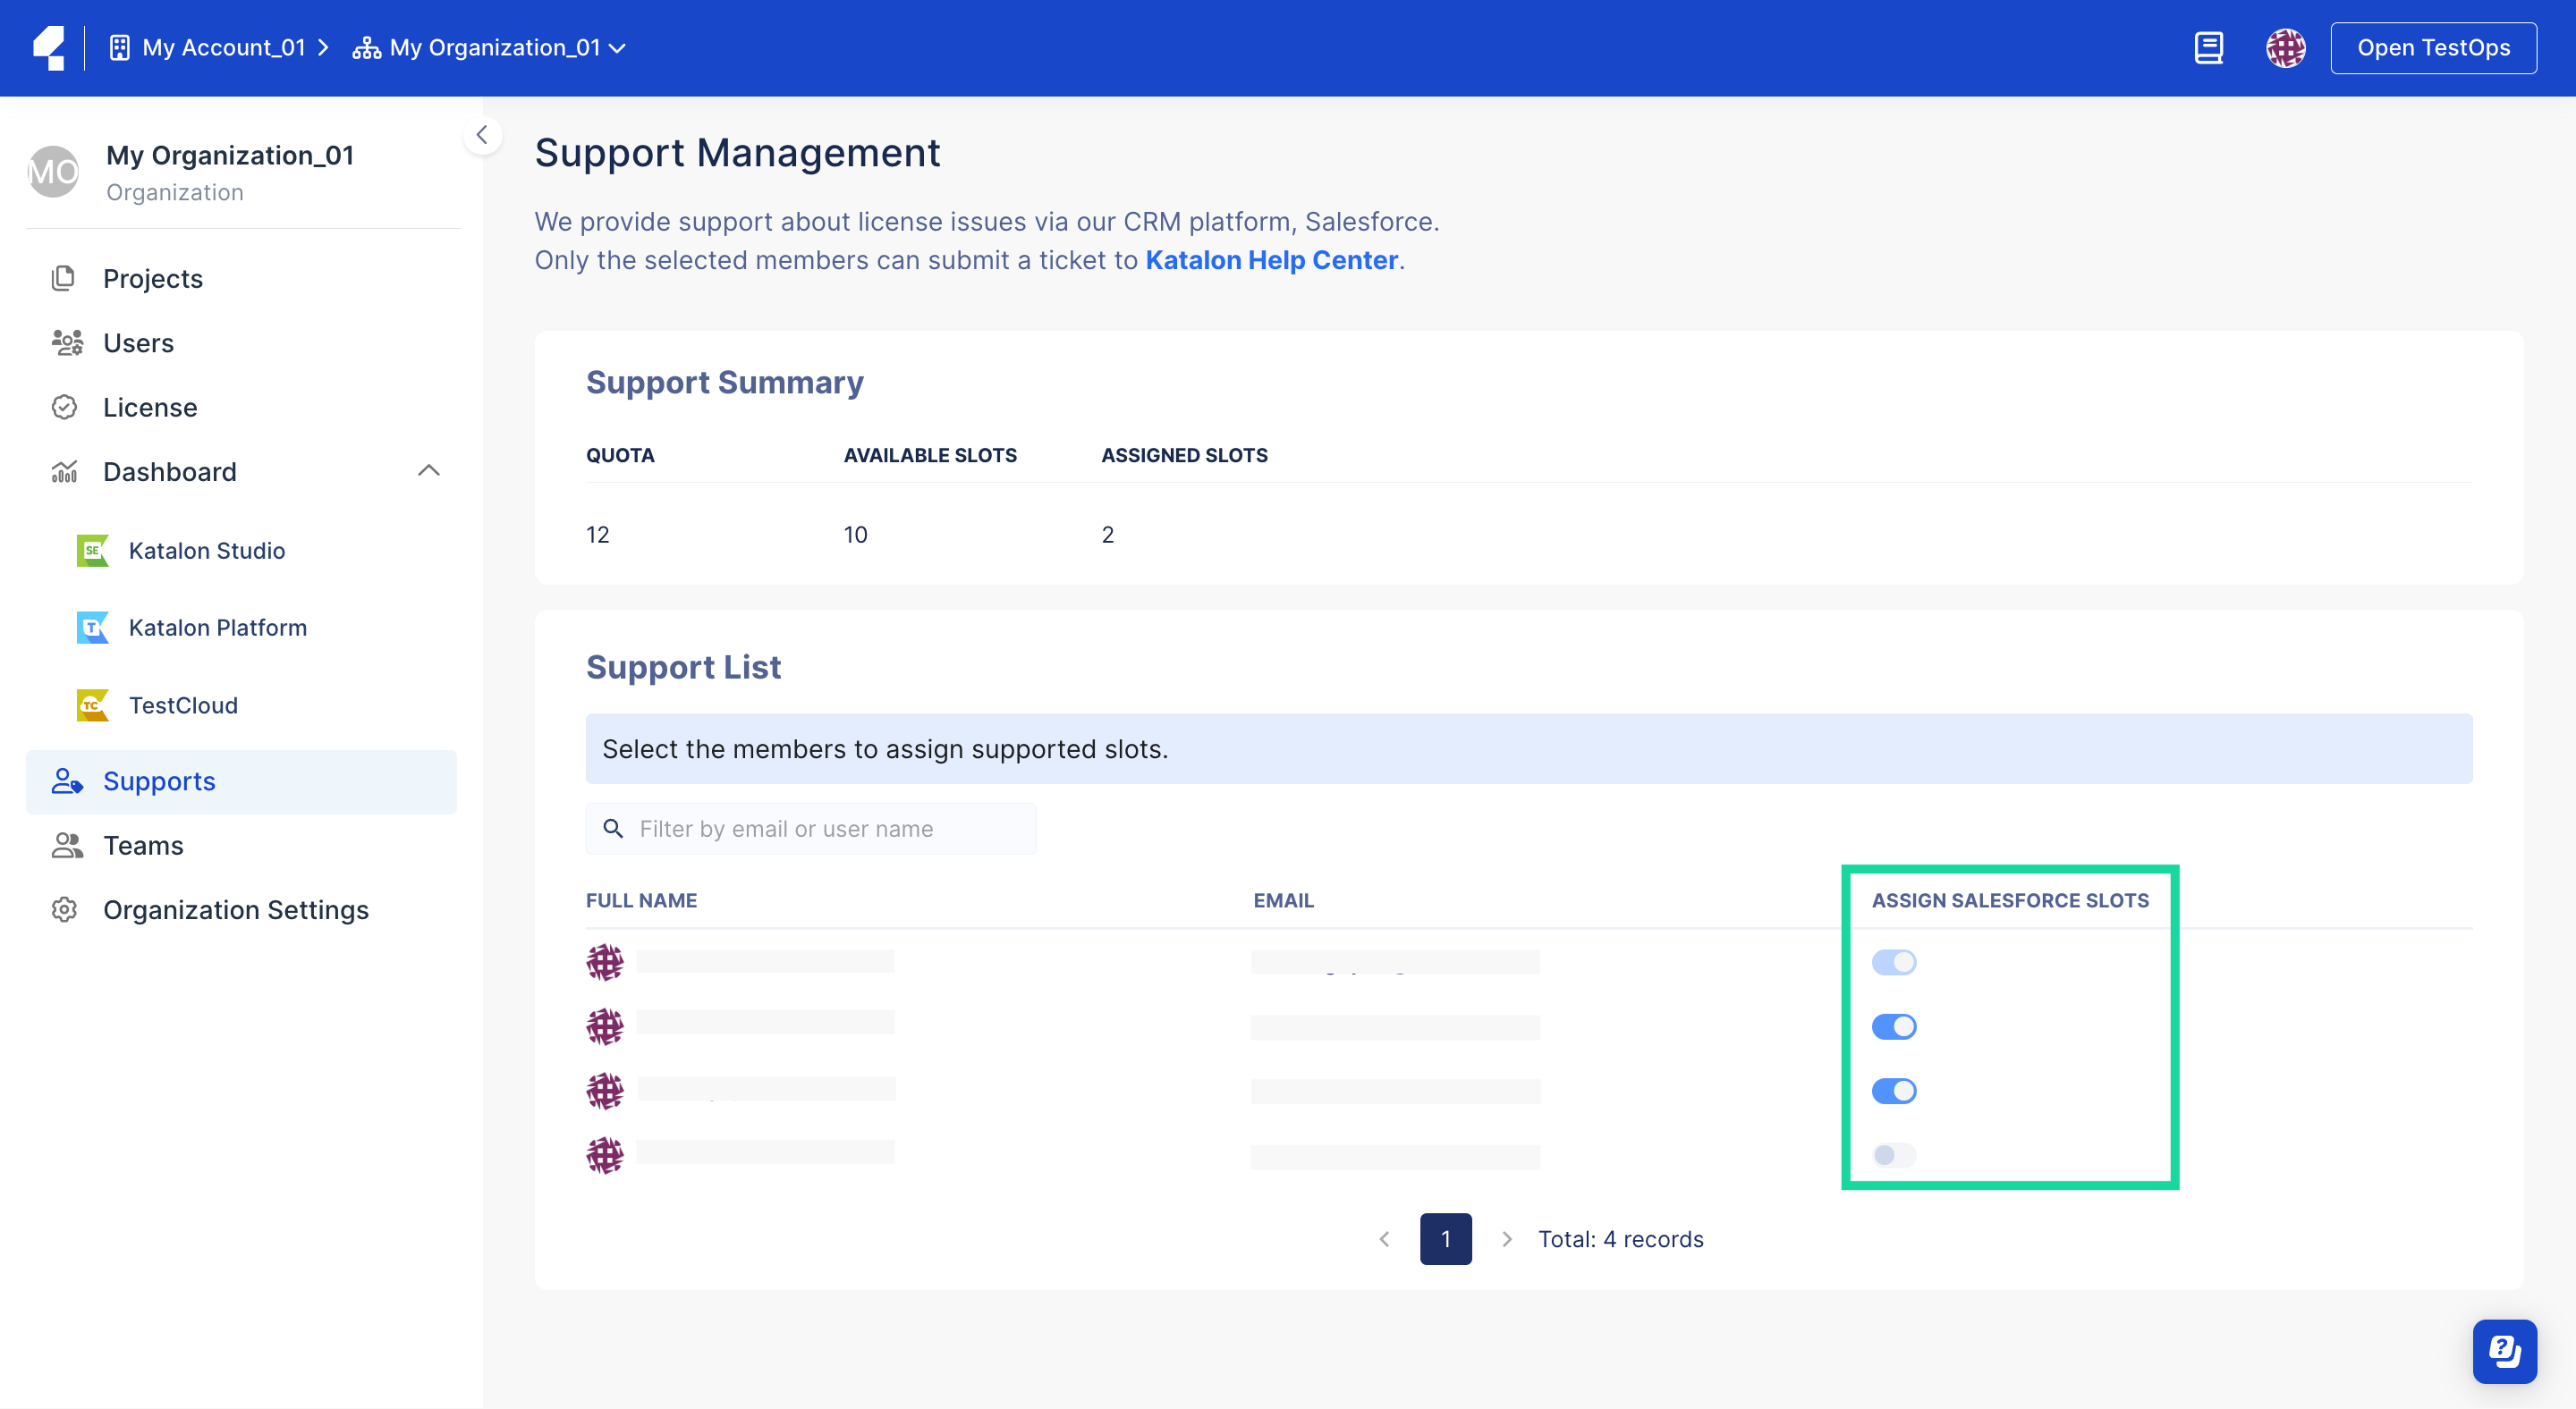Click the org-chart icon beside My Organization_01
The image size is (2576, 1409).
pos(366,48)
